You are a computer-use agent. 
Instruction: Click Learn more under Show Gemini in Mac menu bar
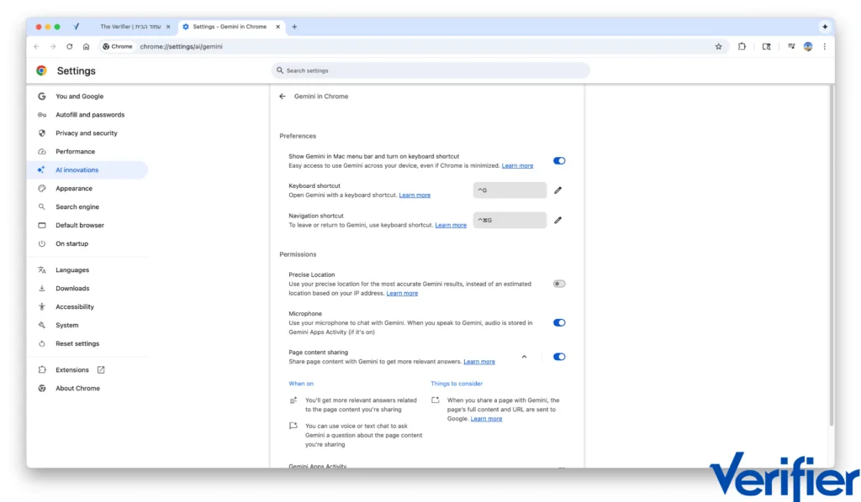[x=517, y=165]
